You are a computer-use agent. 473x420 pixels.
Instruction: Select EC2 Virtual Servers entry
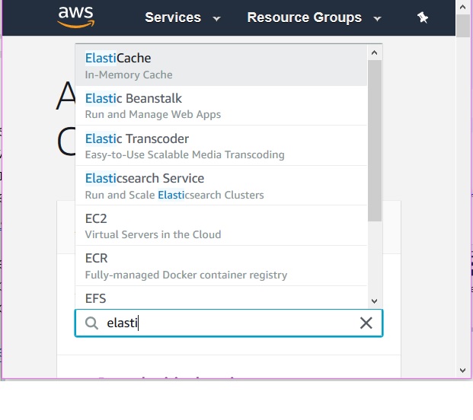click(221, 226)
